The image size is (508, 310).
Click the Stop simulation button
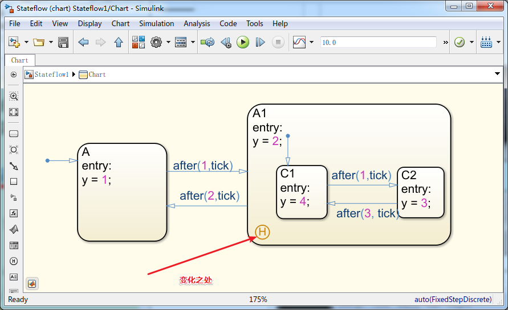(x=278, y=42)
